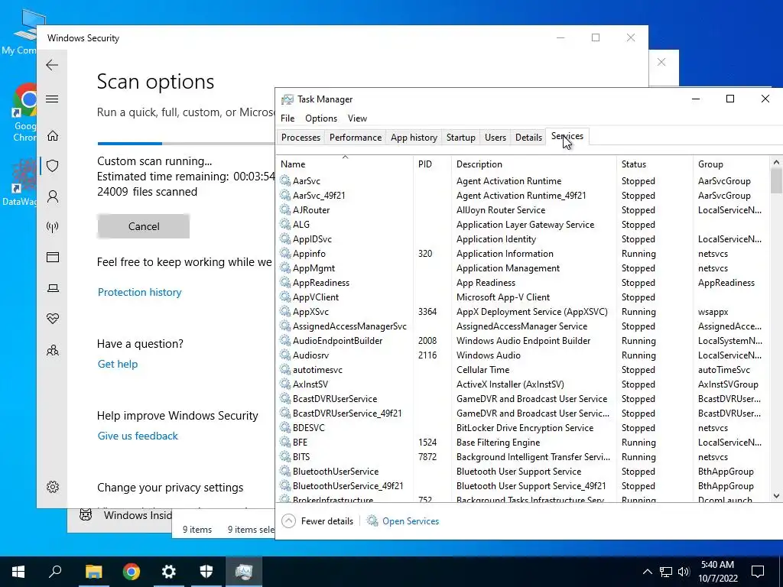
Task: Switch to the Details tab
Action: click(x=529, y=138)
